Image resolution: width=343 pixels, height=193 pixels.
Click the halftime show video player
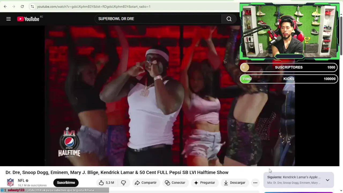click(x=170, y=96)
